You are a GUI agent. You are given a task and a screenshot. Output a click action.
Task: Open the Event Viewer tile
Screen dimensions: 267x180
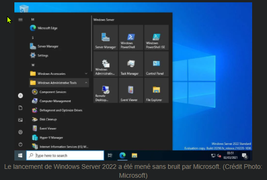[x=131, y=90]
